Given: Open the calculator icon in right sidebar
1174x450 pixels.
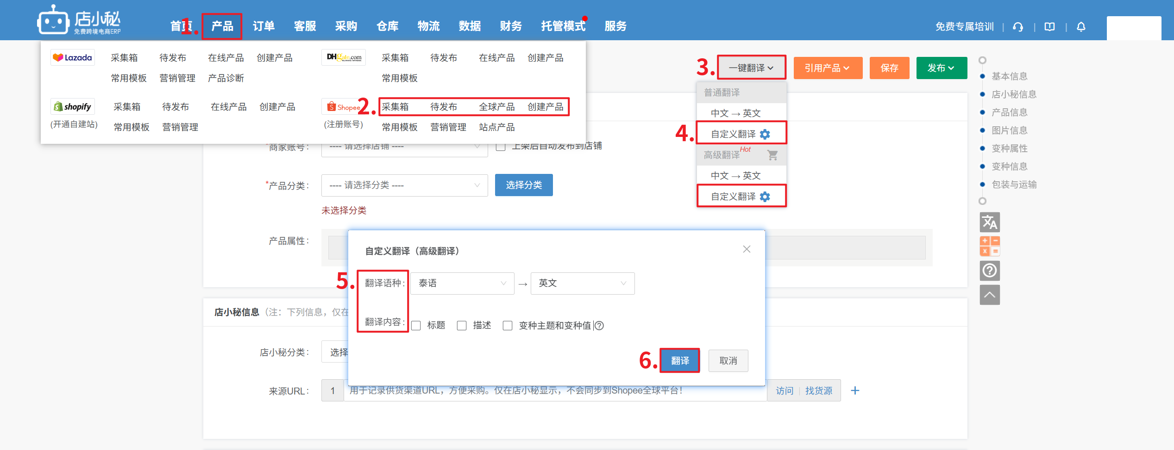Looking at the screenshot, I should (x=989, y=246).
